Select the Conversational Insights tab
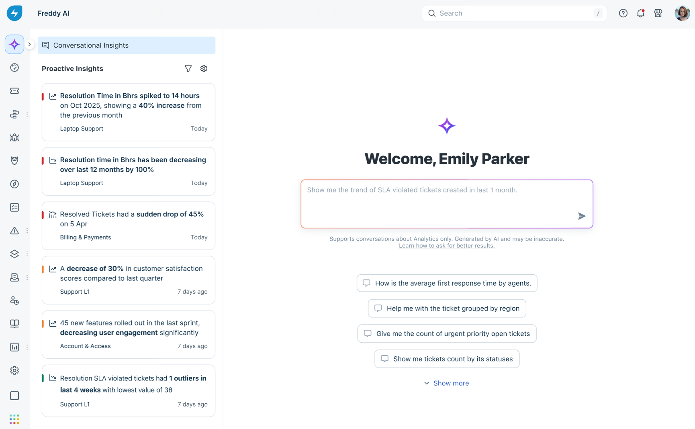The width and height of the screenshot is (695, 429). click(127, 45)
